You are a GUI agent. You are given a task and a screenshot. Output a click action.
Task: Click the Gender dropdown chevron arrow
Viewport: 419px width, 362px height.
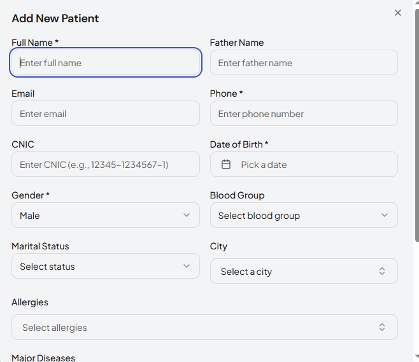(x=187, y=215)
